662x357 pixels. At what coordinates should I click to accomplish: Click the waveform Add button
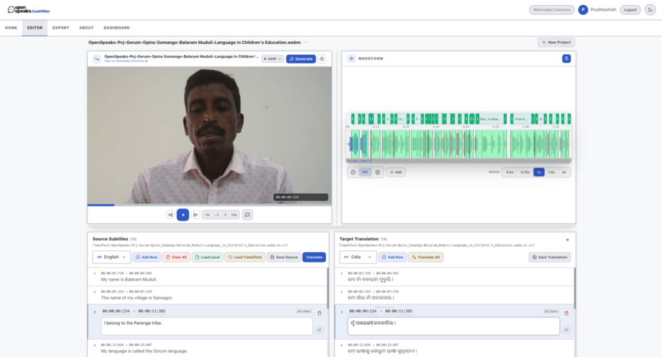(x=396, y=172)
